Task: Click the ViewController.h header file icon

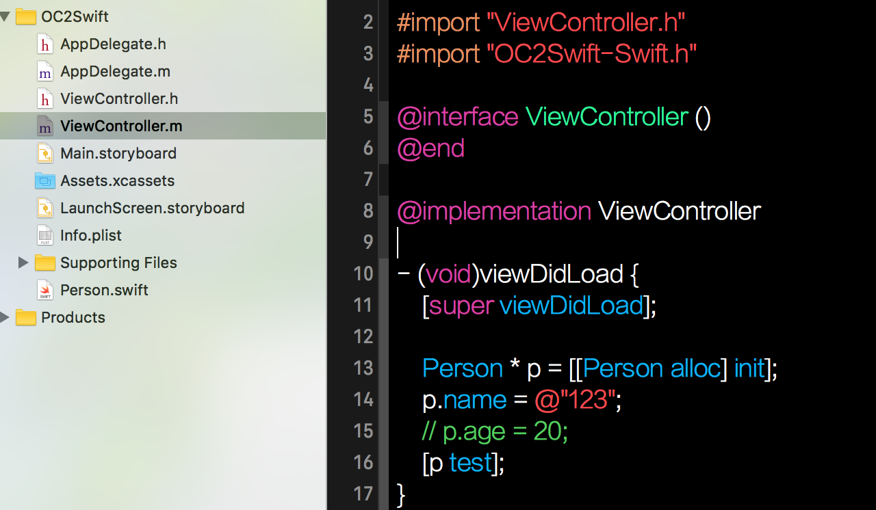Action: point(45,99)
